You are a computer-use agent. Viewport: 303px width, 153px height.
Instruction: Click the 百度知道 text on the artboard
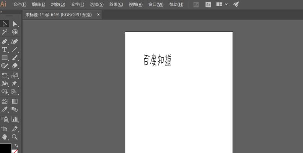click(x=157, y=60)
